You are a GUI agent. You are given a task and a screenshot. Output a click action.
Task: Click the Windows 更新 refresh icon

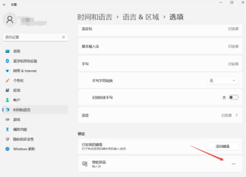tap(7, 149)
